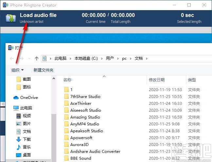Screen dimensions: 212x162
Task: Expand the chevron after 文档 breadcrumb
Action: coord(147,58)
